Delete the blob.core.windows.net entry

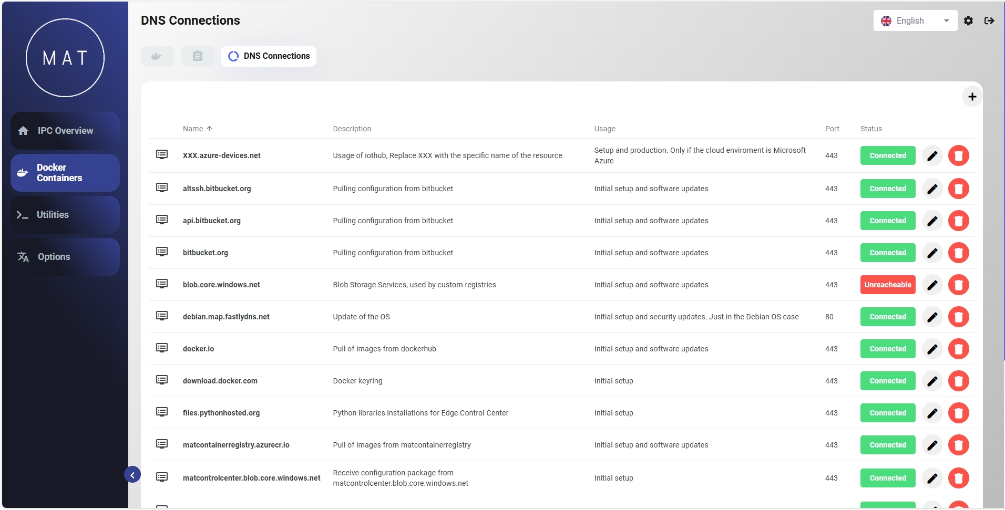point(958,285)
